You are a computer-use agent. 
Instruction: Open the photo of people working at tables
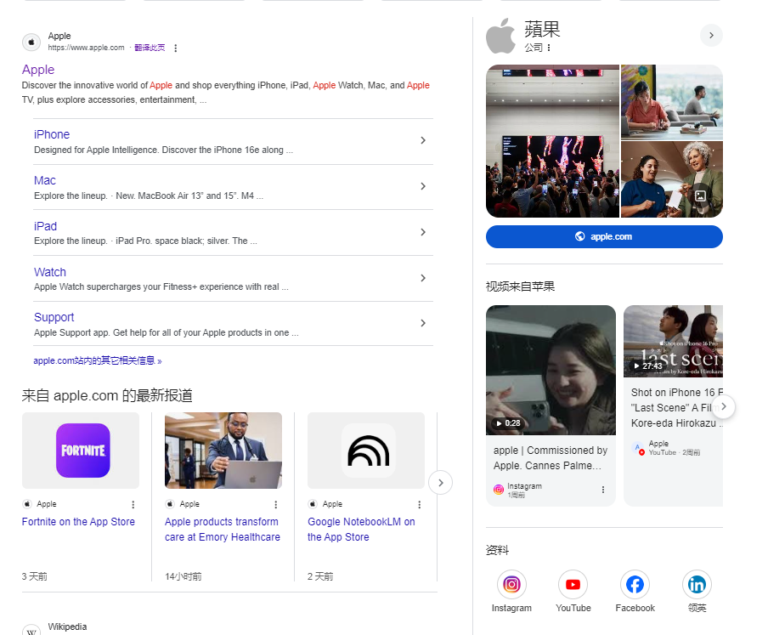[672, 102]
